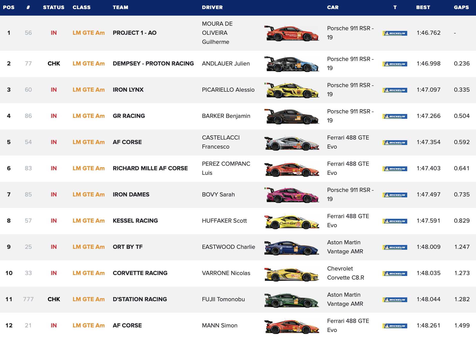The image size is (476, 341).
Task: Click Michelin logo in Richard Mille AF Corse row
Action: click(395, 169)
